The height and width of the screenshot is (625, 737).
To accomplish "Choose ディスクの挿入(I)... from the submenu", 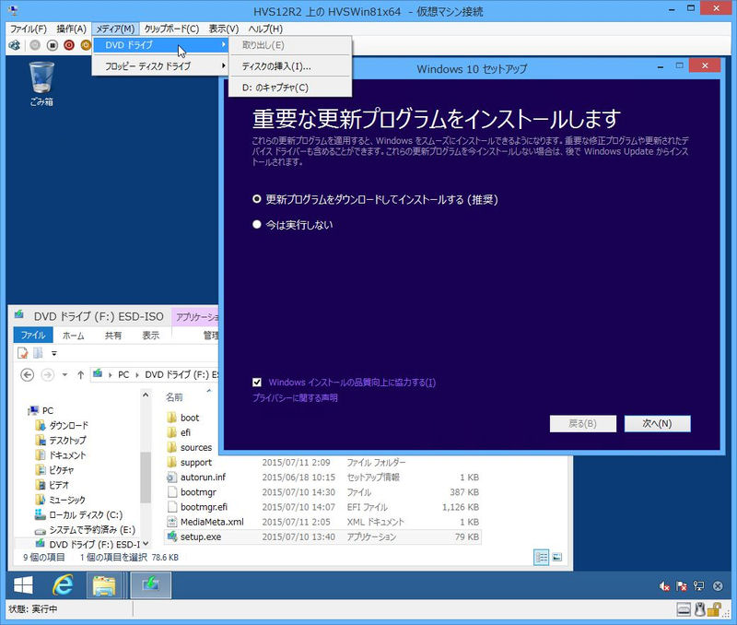I will click(x=290, y=66).
